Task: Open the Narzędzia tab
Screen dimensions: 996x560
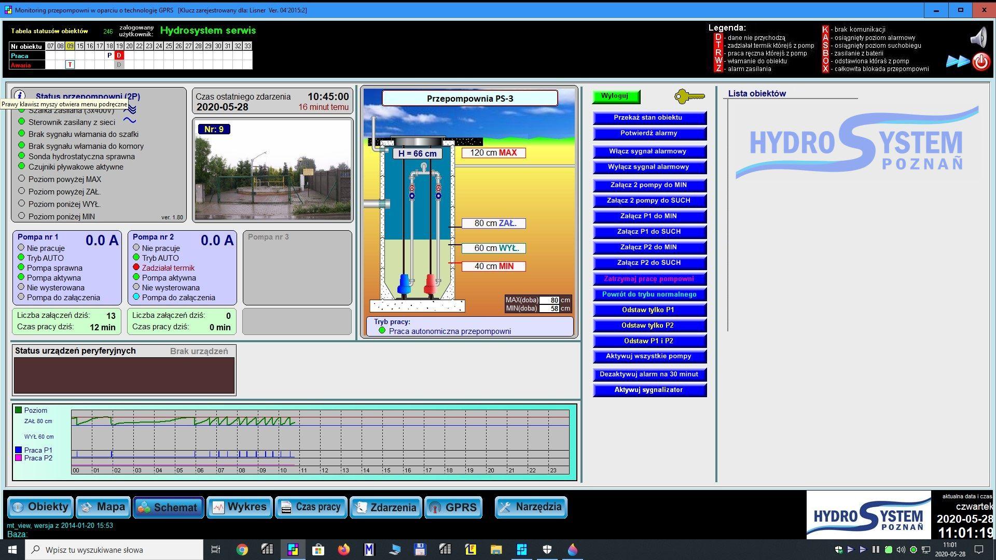Action: click(531, 507)
